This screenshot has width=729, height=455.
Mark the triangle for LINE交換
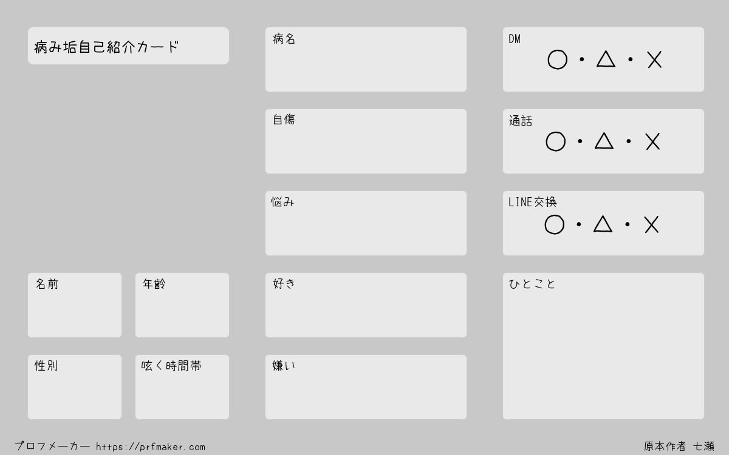[x=603, y=224]
